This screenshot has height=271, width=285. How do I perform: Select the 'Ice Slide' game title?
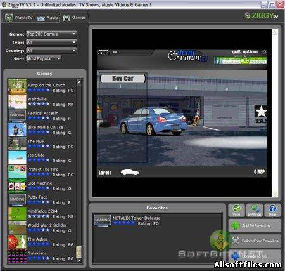tap(36, 155)
